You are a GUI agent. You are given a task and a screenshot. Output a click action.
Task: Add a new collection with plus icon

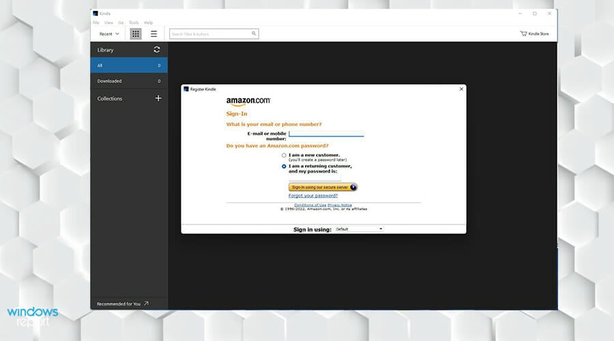pos(158,98)
